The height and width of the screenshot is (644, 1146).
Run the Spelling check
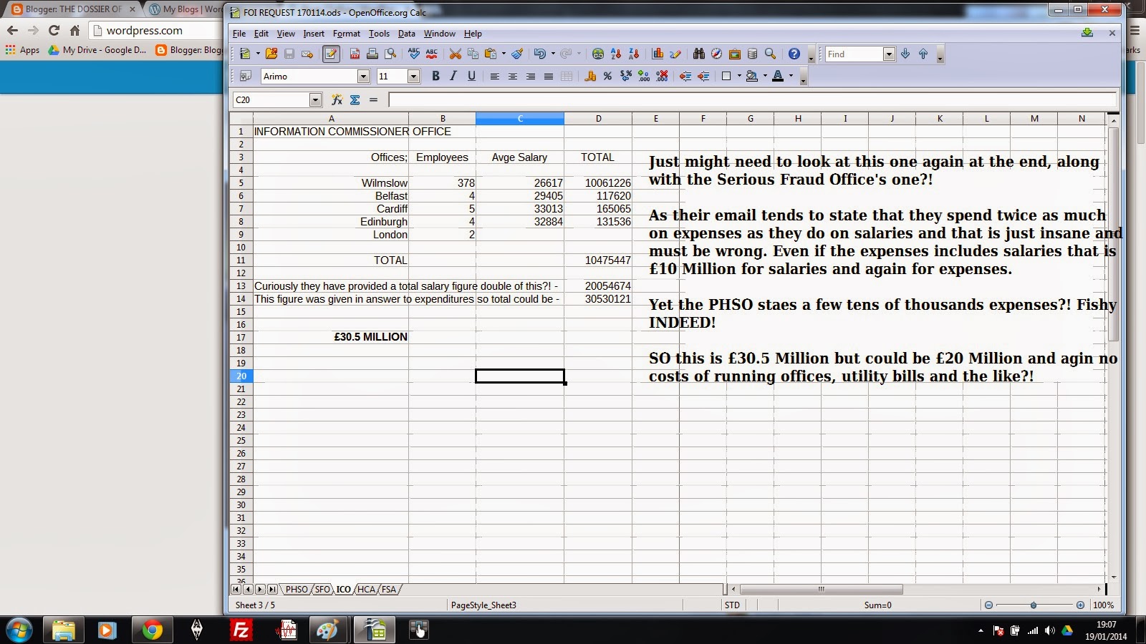[x=413, y=54]
